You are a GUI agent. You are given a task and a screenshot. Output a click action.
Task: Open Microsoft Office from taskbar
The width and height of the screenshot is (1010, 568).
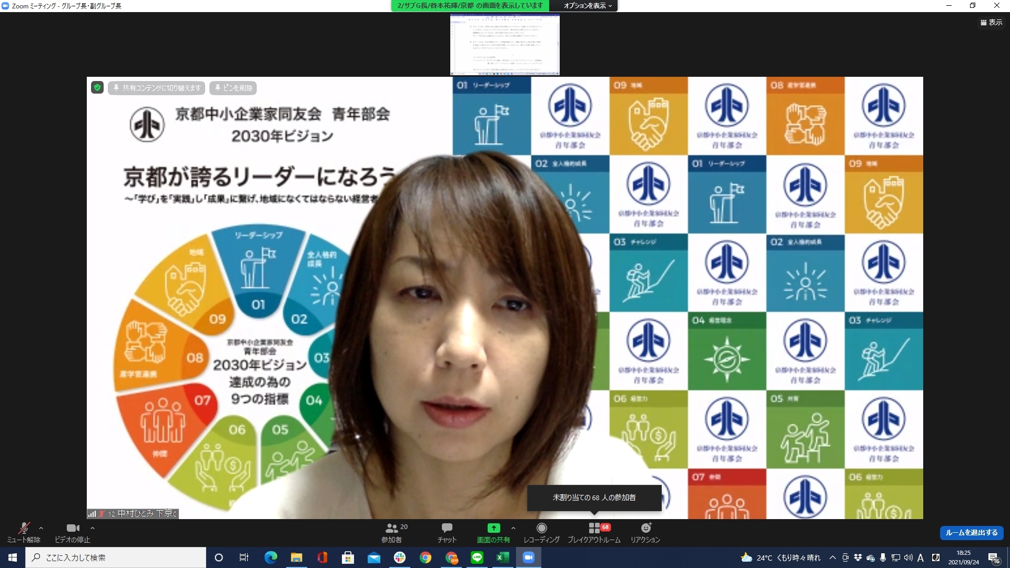click(x=322, y=557)
